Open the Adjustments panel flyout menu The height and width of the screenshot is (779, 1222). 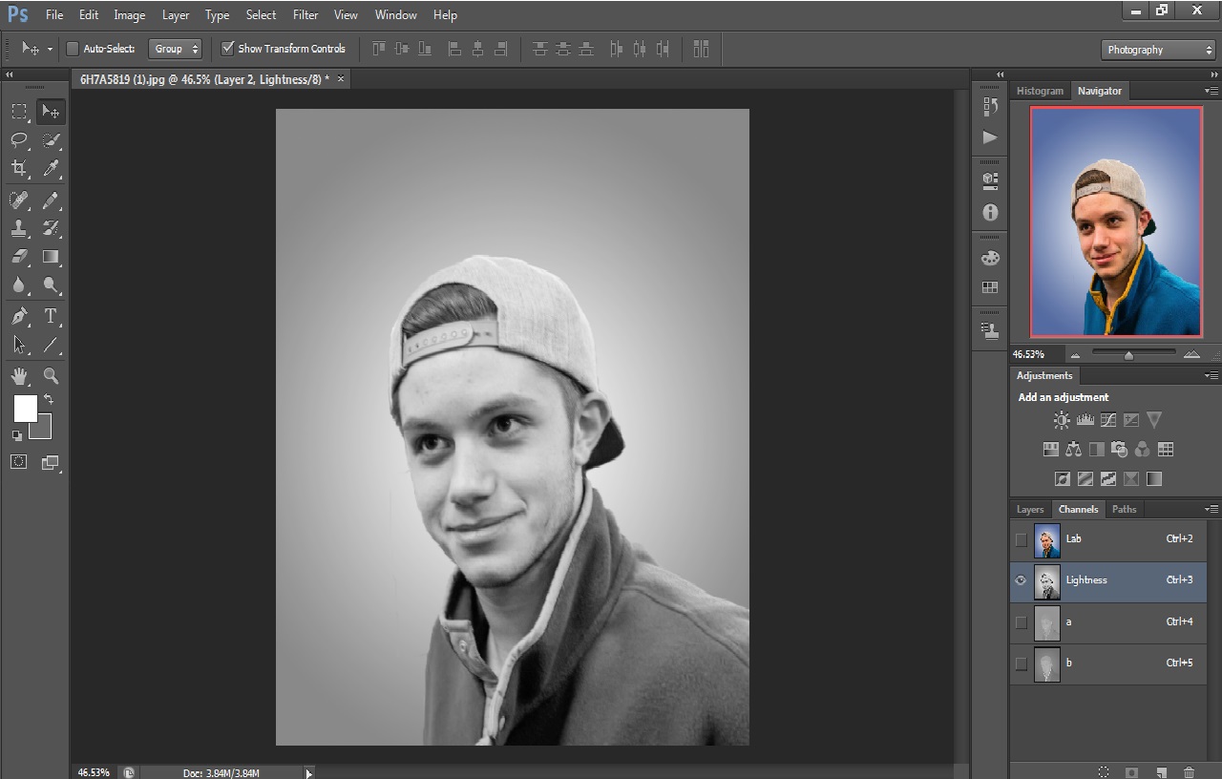1211,375
